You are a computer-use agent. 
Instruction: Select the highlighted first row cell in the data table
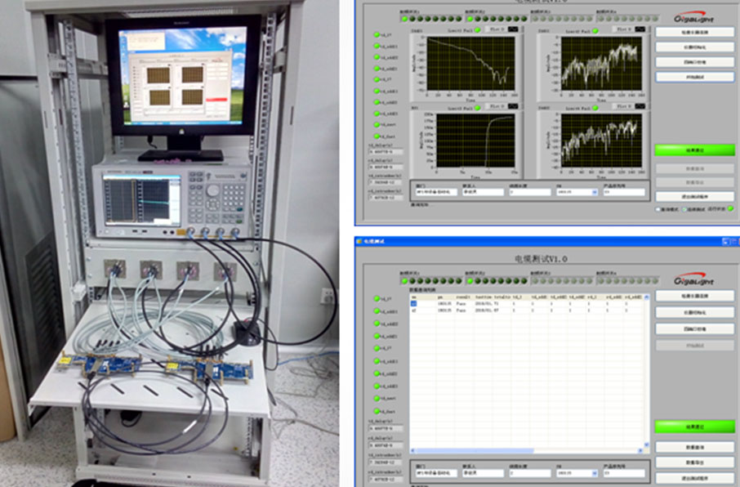point(414,304)
